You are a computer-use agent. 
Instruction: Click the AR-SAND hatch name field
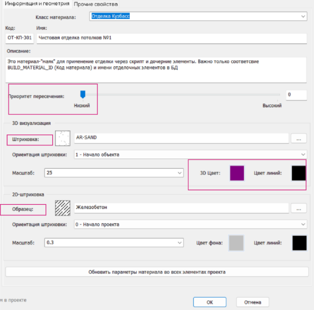coord(181,138)
